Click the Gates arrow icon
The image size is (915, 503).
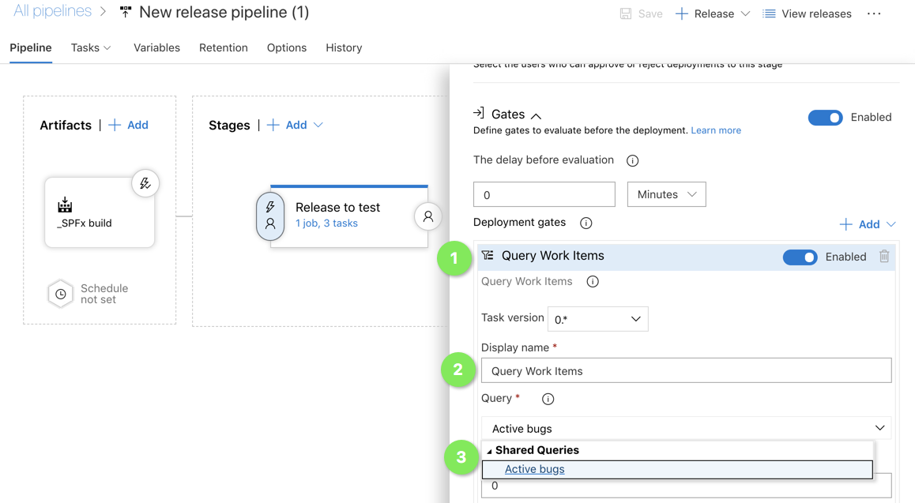pos(479,113)
